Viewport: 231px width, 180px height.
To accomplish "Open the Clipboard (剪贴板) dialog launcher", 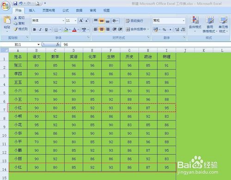I will (27, 37).
